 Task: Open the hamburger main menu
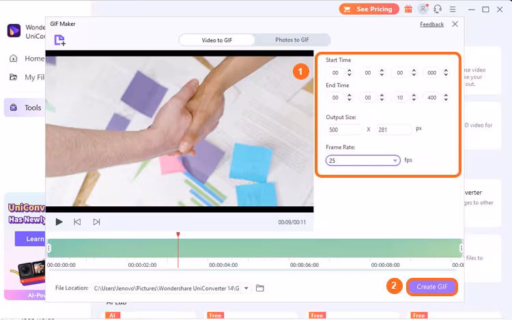pos(453,10)
